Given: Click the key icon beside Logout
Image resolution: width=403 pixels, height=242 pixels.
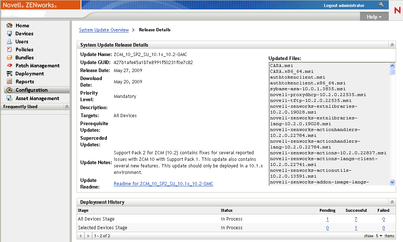Looking at the screenshot, I should [x=381, y=5].
